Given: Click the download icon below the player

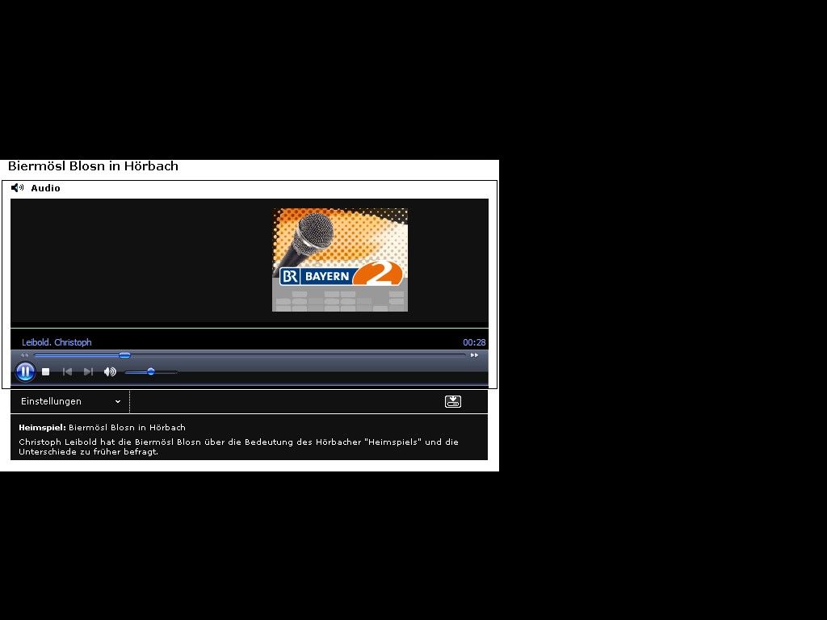Looking at the screenshot, I should (x=453, y=402).
